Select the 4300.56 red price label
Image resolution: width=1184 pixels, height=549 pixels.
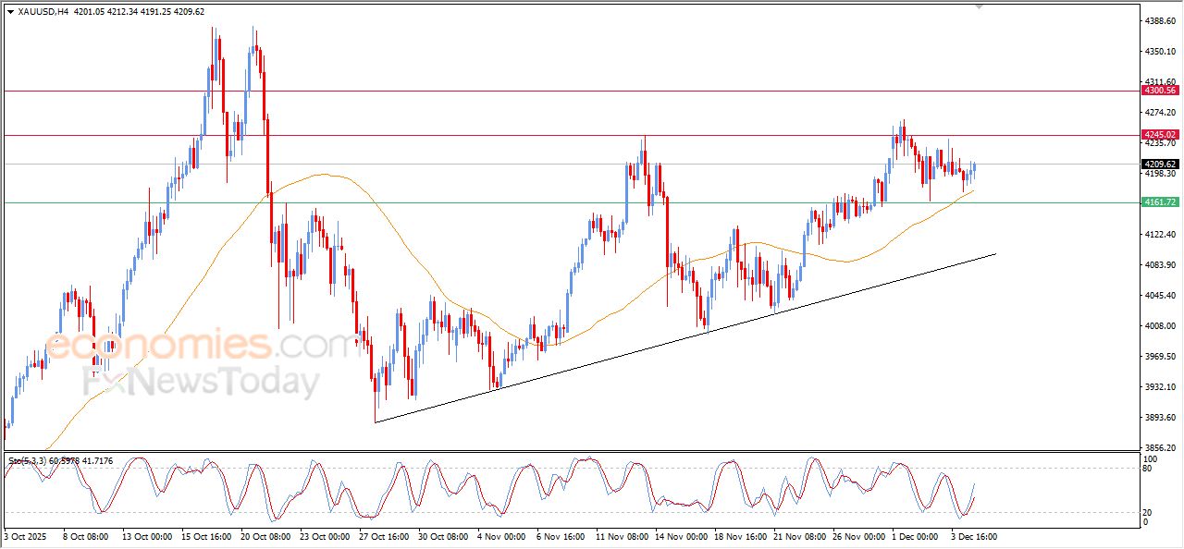[x=1159, y=91]
